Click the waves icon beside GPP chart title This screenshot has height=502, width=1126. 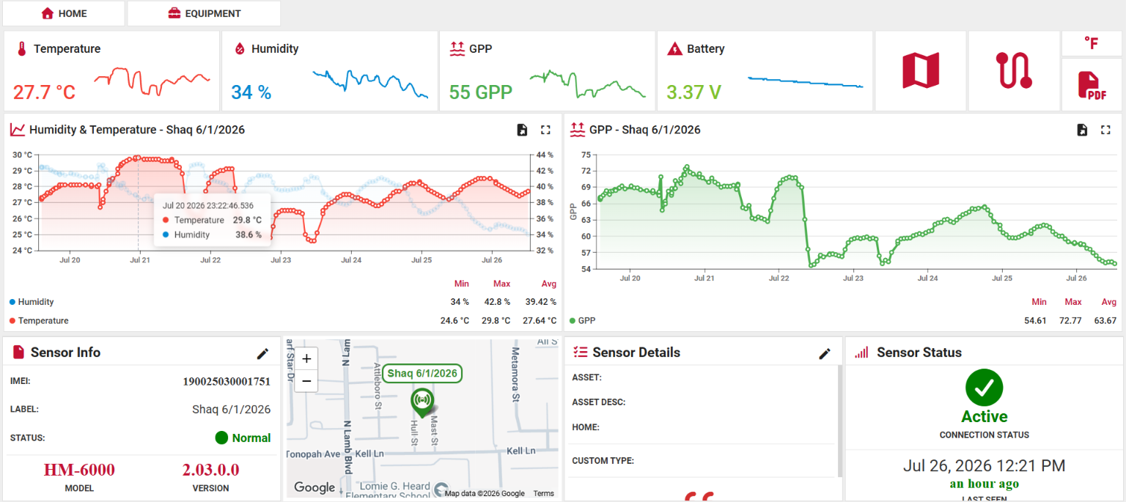click(x=578, y=130)
